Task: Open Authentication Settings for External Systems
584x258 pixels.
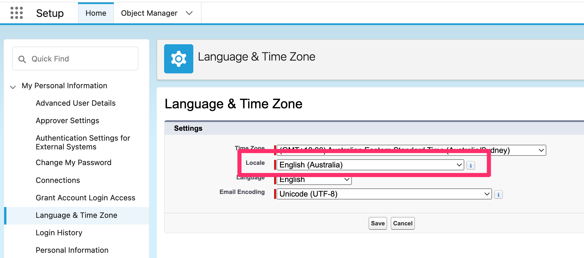Action: (x=83, y=142)
